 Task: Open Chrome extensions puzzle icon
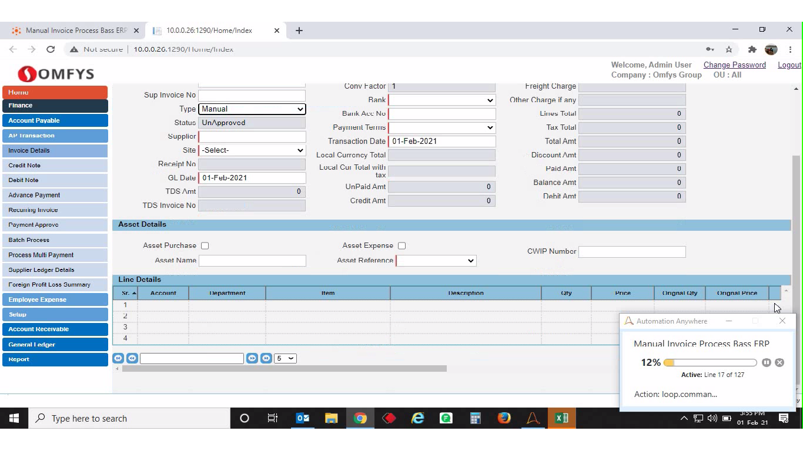point(752,49)
